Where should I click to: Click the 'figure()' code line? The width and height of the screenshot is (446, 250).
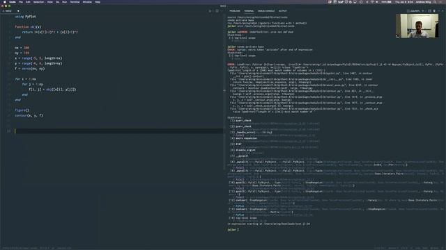coord(22,110)
